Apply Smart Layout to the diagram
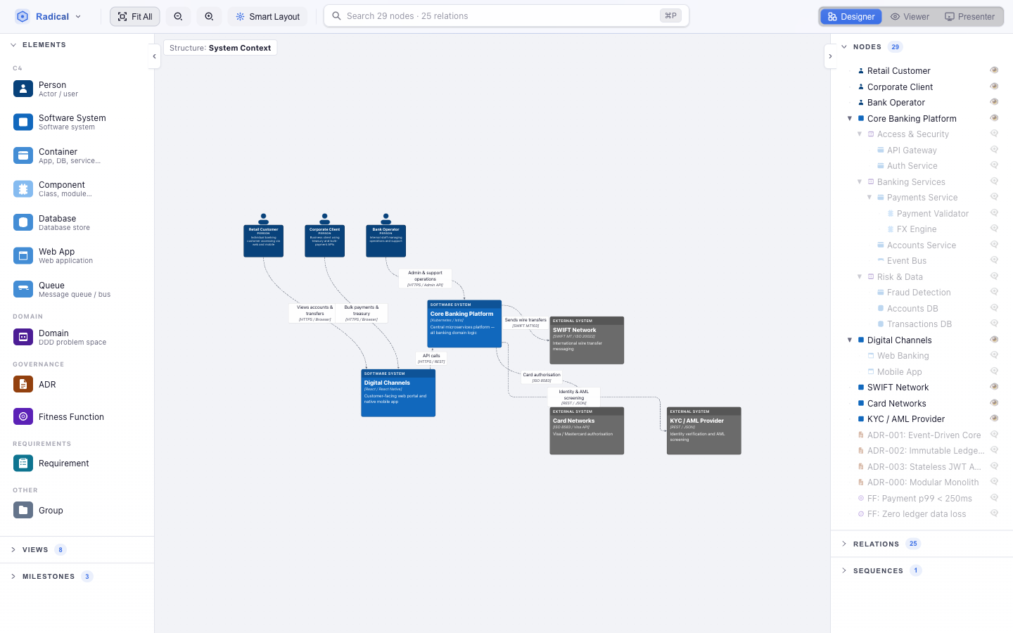Viewport: 1013px width, 633px height. tap(268, 16)
